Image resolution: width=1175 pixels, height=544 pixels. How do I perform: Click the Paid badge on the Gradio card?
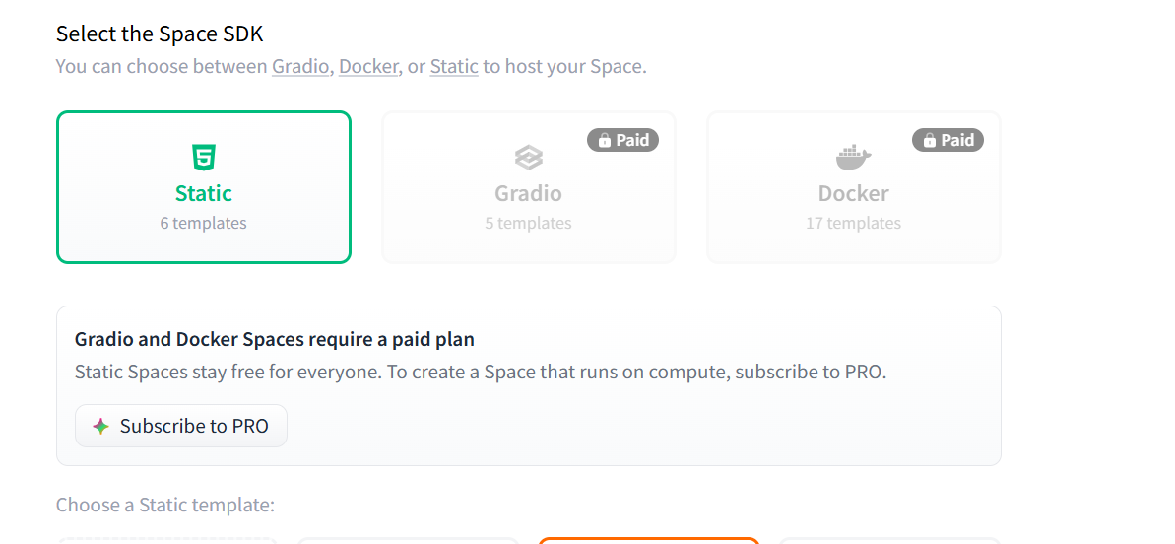click(x=622, y=140)
